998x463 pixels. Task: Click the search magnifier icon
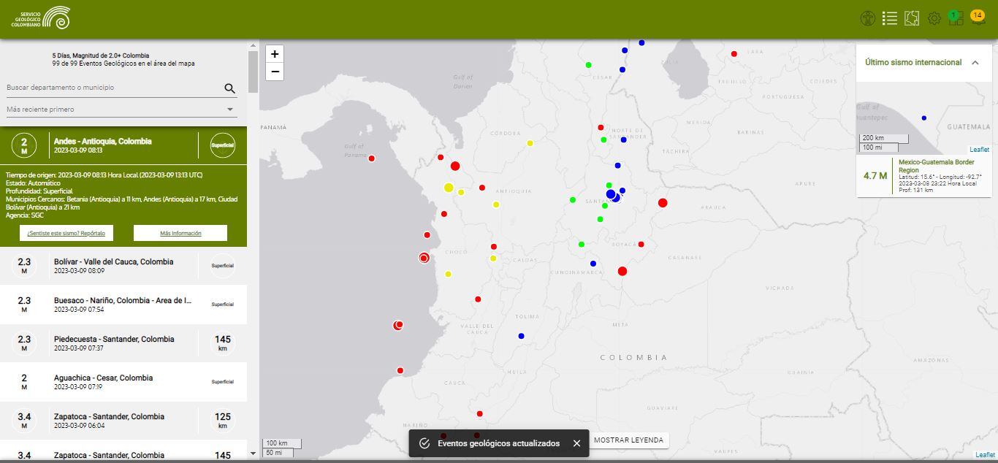tap(229, 88)
